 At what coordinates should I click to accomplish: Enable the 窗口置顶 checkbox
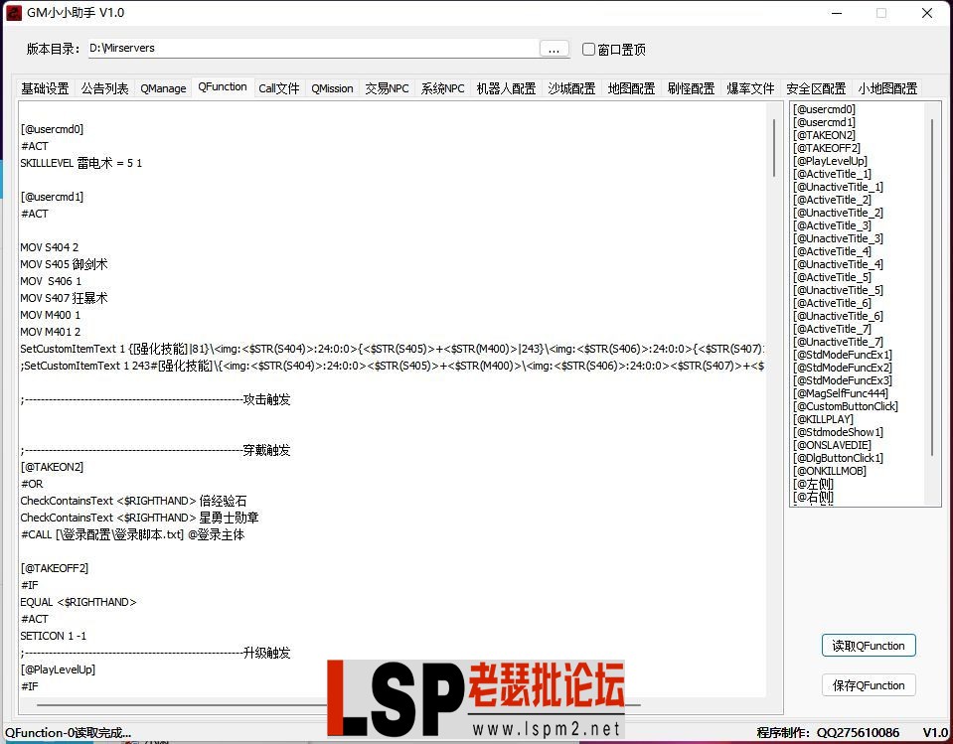coord(587,48)
